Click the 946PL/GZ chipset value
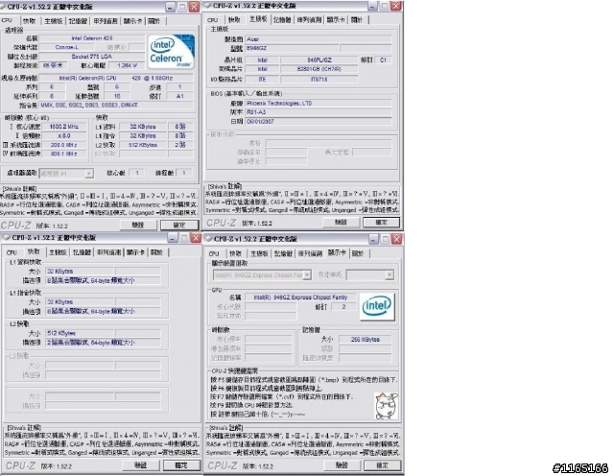This screenshot has width=614, height=476. tap(319, 59)
